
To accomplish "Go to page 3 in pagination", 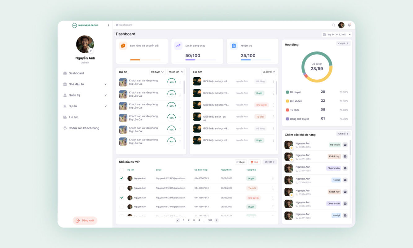I will [x=194, y=220].
